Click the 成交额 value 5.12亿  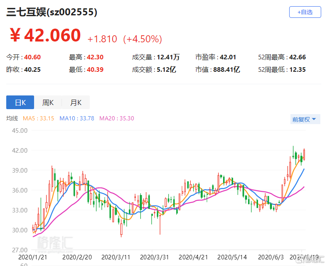(166, 69)
